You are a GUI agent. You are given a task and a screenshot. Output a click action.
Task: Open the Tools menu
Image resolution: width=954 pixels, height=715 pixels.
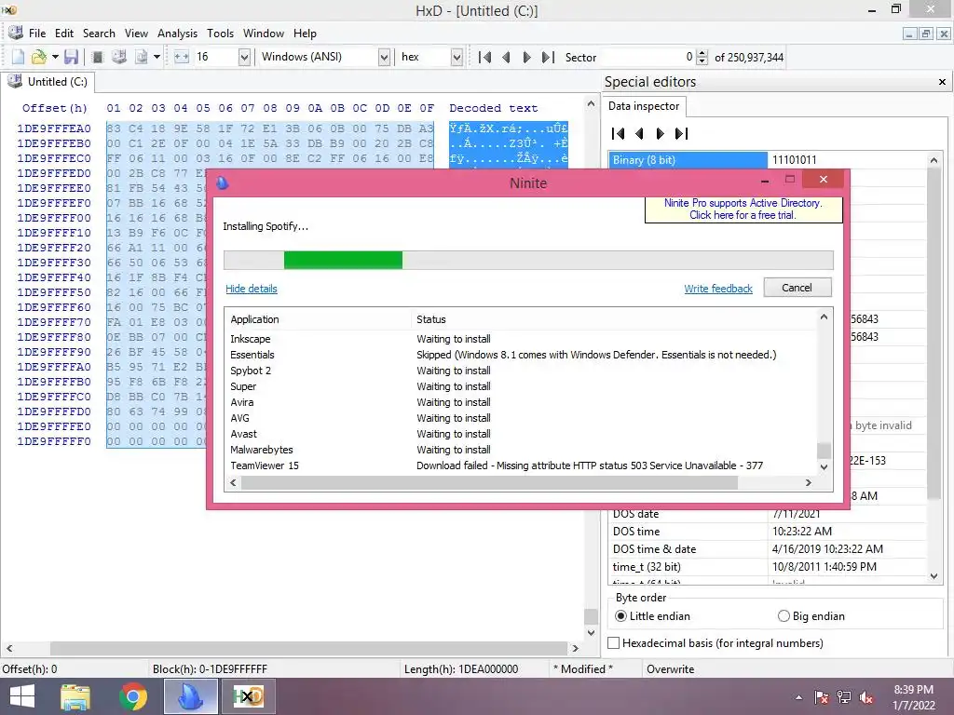pos(220,34)
